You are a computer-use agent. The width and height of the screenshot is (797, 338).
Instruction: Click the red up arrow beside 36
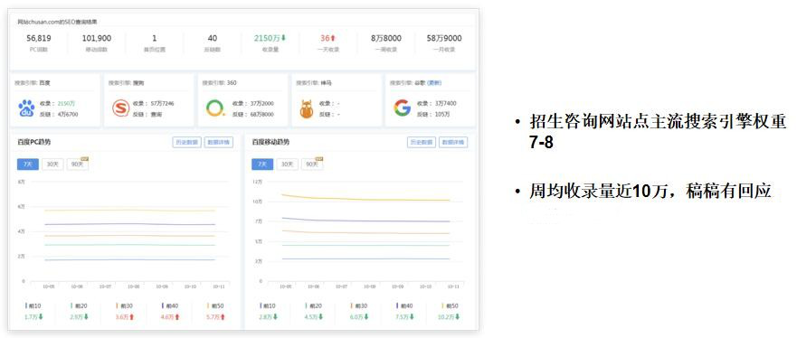[334, 38]
